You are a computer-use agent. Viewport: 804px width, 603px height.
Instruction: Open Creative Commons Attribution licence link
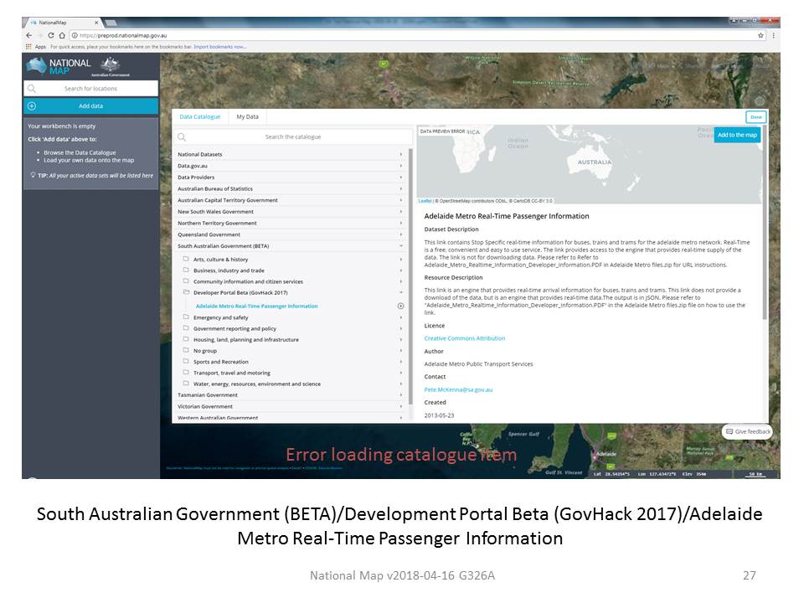[x=465, y=338]
